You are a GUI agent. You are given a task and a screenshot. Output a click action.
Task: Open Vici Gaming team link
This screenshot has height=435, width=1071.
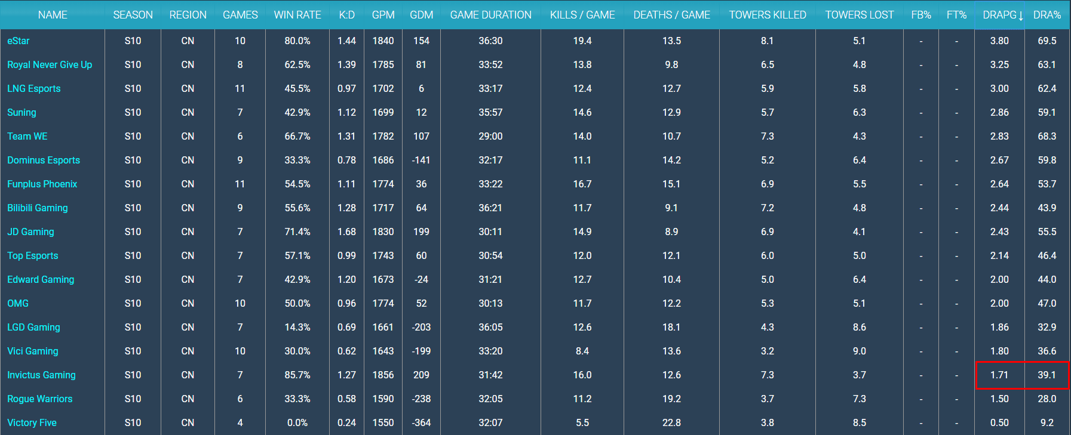33,351
